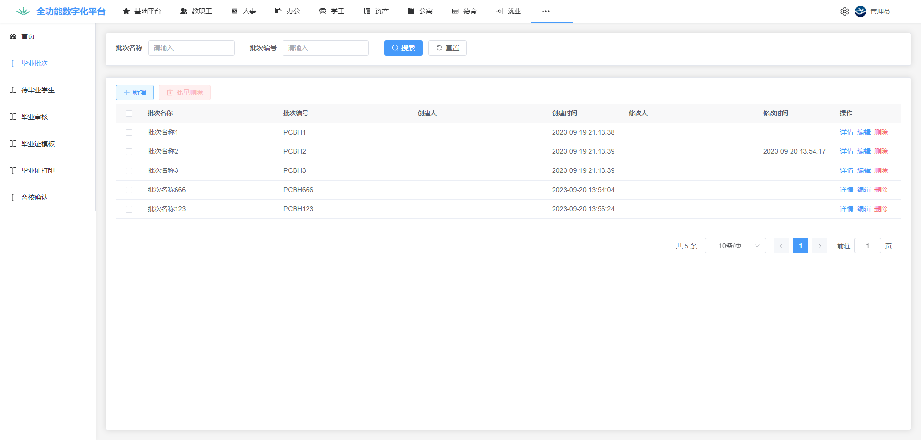This screenshot has width=921, height=440.
Task: Click the administrator avatar icon
Action: pos(860,11)
